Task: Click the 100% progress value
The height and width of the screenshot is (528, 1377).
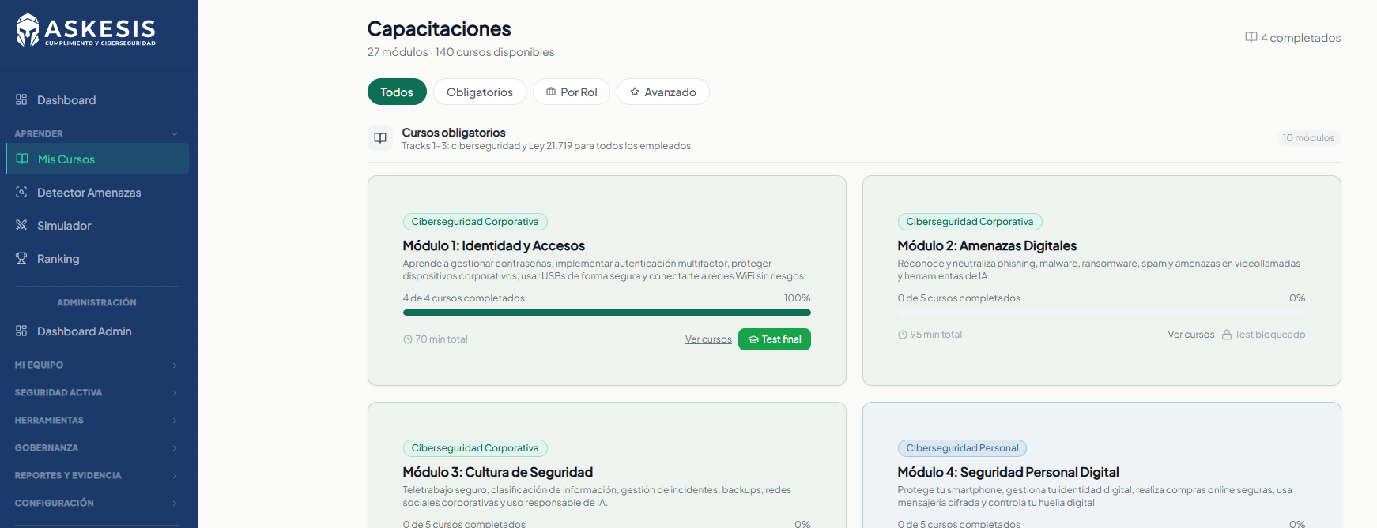Action: tap(797, 298)
